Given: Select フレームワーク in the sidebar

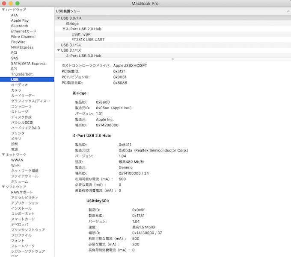Looking at the screenshot, I should pos(23,246).
